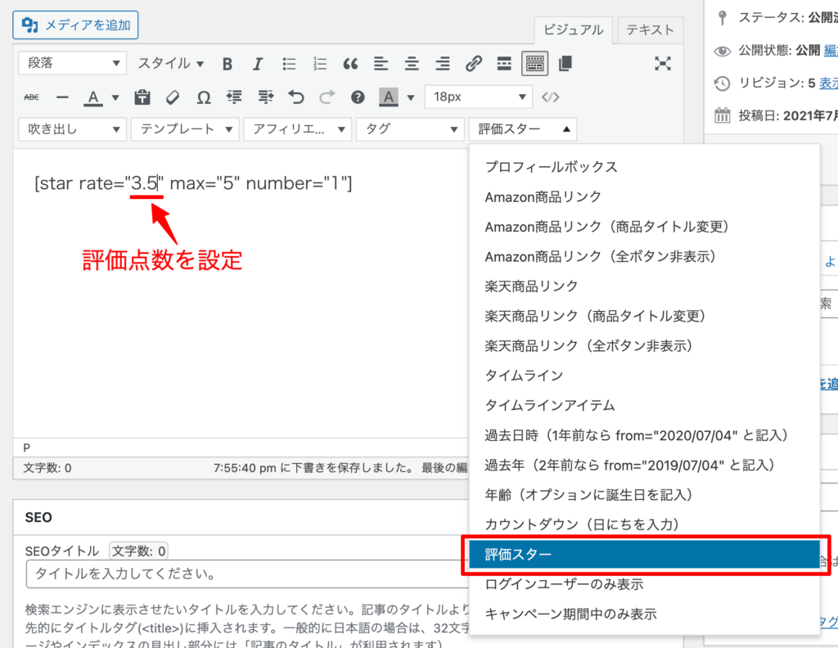Click the リビジョン 表示 link
This screenshot has width=838, height=648.
pyautogui.click(x=828, y=83)
